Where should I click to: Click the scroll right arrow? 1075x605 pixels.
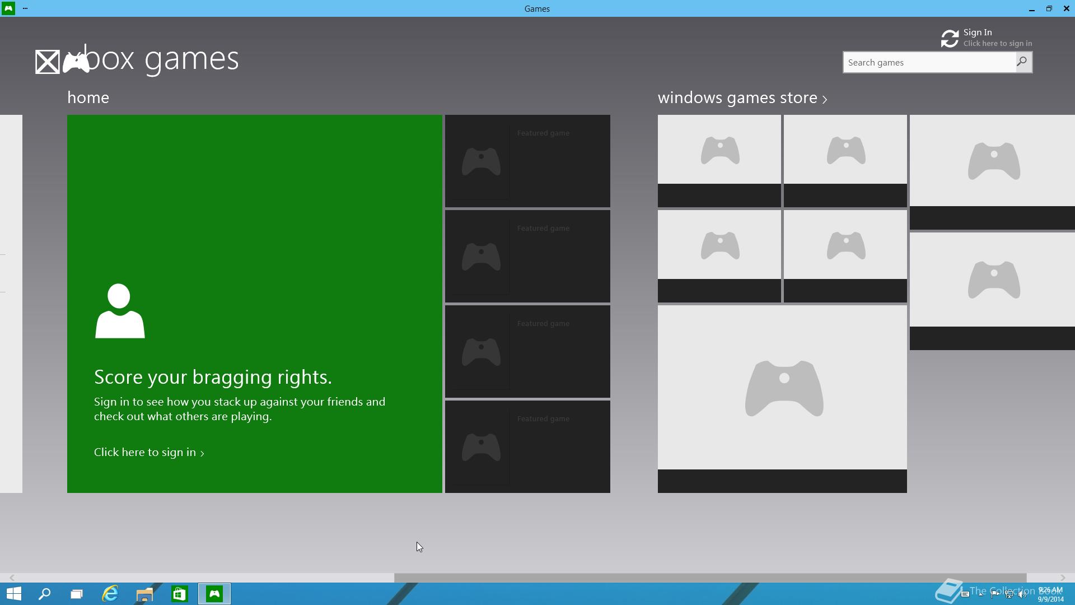click(x=1063, y=578)
